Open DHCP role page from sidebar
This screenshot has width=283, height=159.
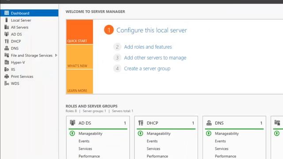pos(29,41)
